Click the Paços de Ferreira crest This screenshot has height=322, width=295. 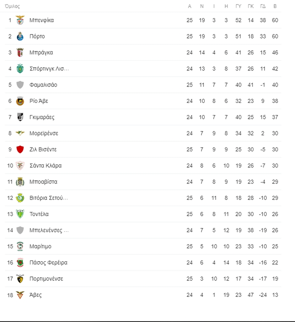coord(20,263)
